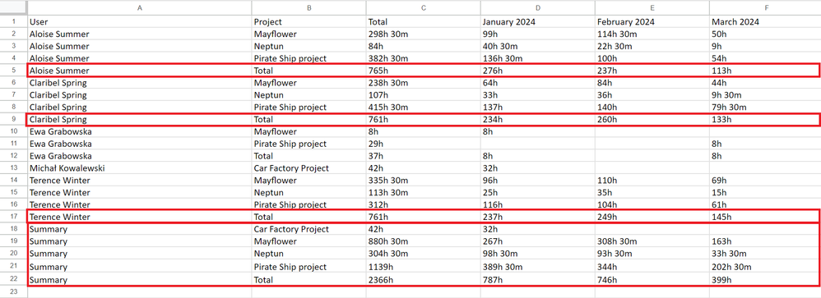
Task: Select the '335h 30m' cell
Action: pos(423,181)
